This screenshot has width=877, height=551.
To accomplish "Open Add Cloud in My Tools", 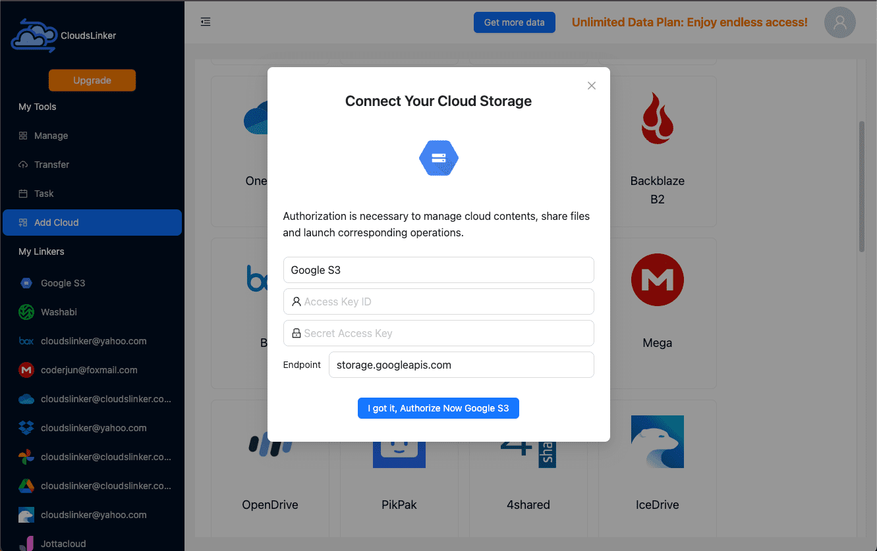I will 92,223.
